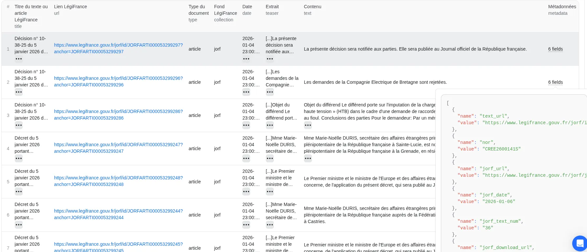Click text 'Les demandes de la Compagnie Electrique de Bretagne sont rejetées.'
Viewport: 587px width, 252px height.
(375, 82)
